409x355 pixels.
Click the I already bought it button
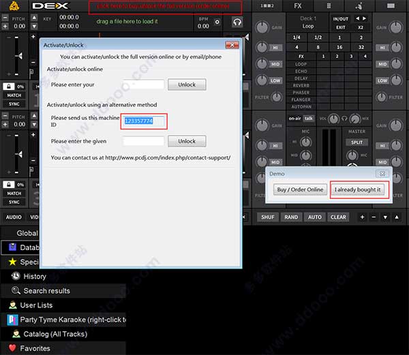coord(358,189)
